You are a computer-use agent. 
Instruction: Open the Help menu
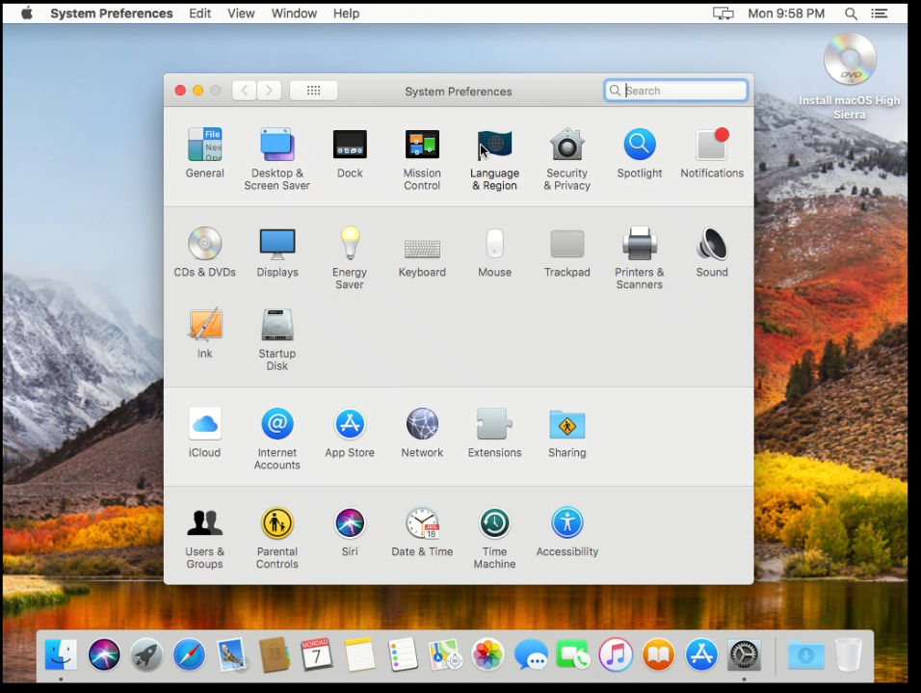[x=346, y=13]
